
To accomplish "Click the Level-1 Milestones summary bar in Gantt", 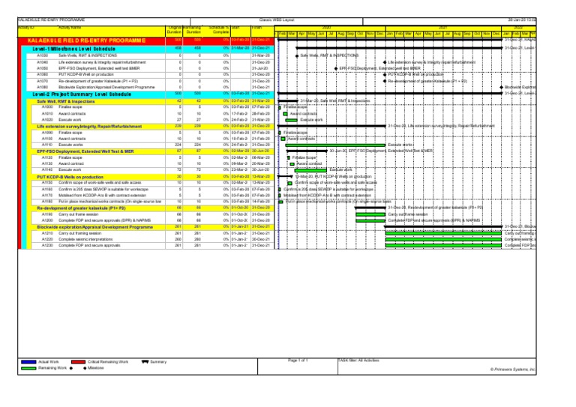I will tap(399, 48).
